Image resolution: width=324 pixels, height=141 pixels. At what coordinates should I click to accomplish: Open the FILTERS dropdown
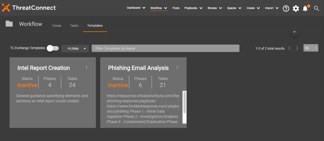75,49
